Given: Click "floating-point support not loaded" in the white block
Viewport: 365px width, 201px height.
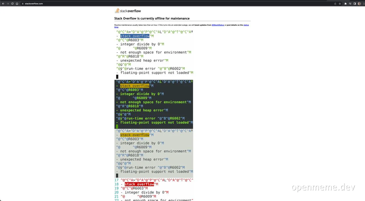Looking at the screenshot, I should point(155,73).
